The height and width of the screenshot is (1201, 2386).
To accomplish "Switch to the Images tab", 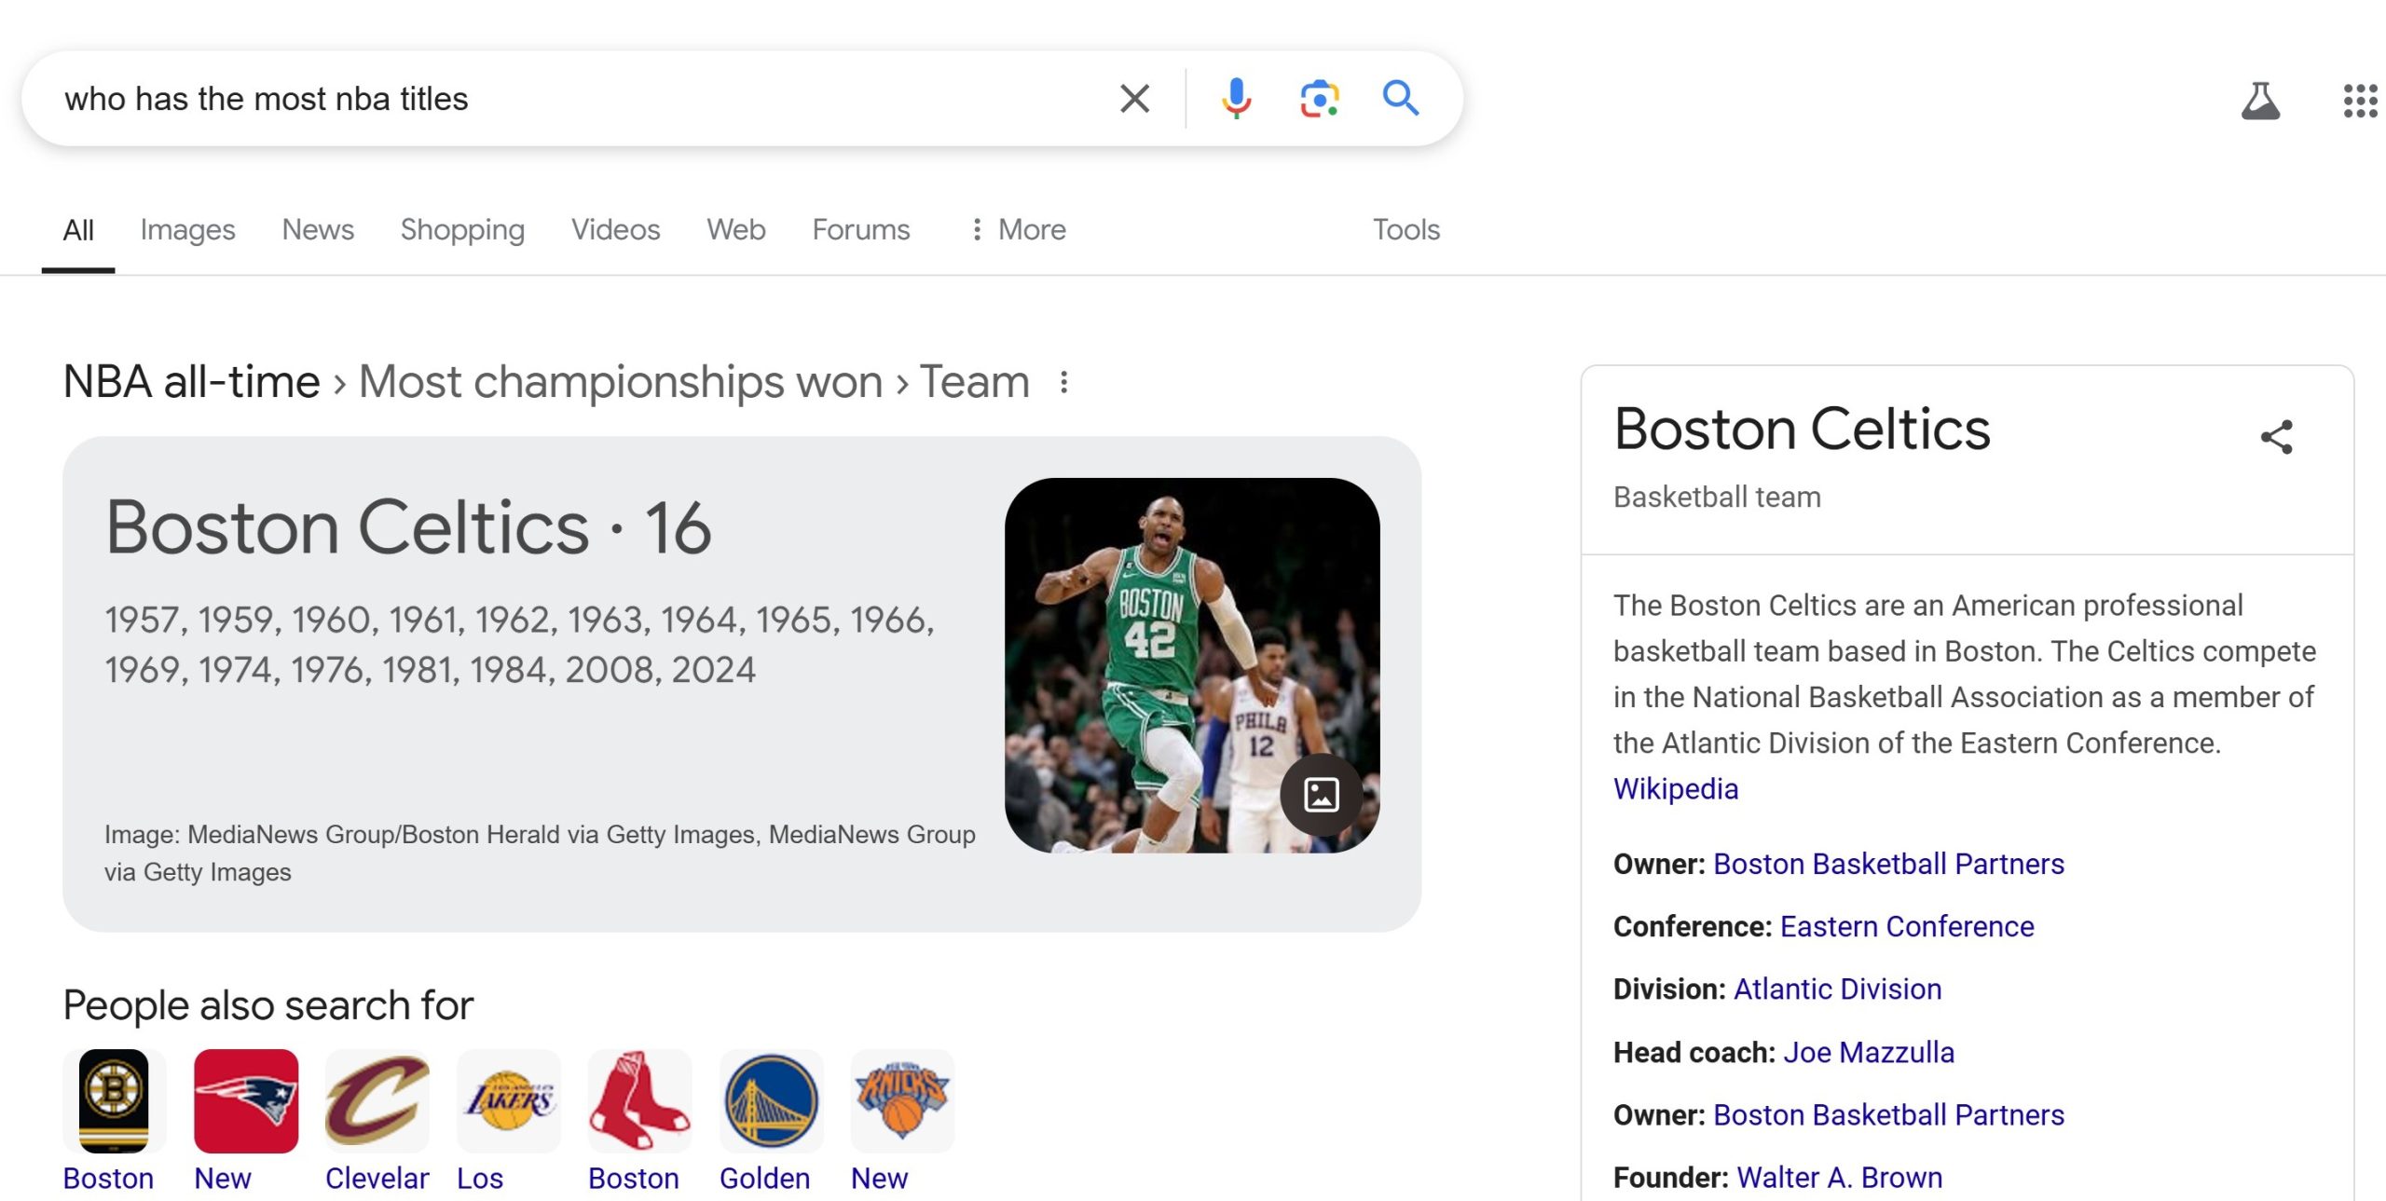I will coord(187,229).
